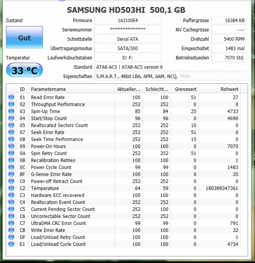The width and height of the screenshot is (255, 263).
Task: Sort by the ID column header
Action: pyautogui.click(x=22, y=89)
